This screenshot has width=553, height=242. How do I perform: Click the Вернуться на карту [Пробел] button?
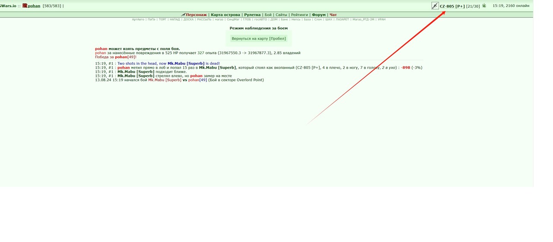(259, 38)
